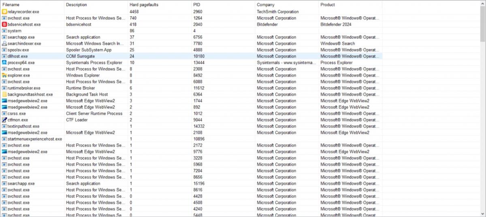This screenshot has height=217, width=486.
Task: Select the Spooler SubSystem App description
Action: [89, 50]
